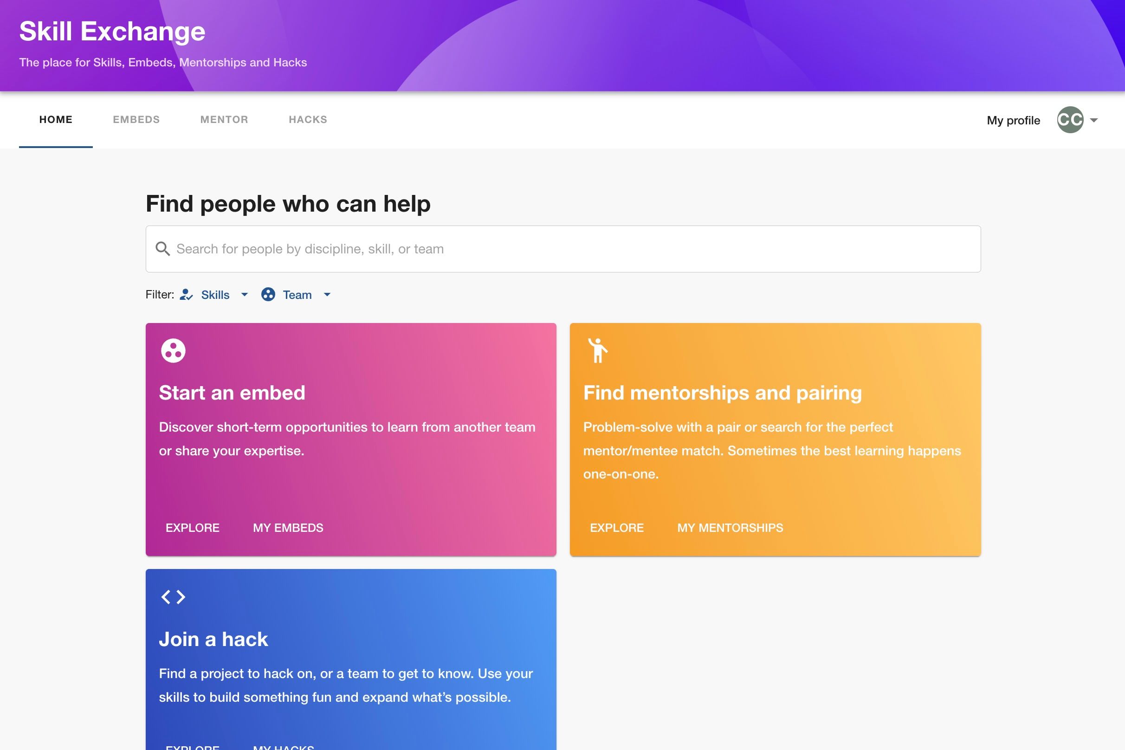Open the HACKS navigation section

click(308, 119)
